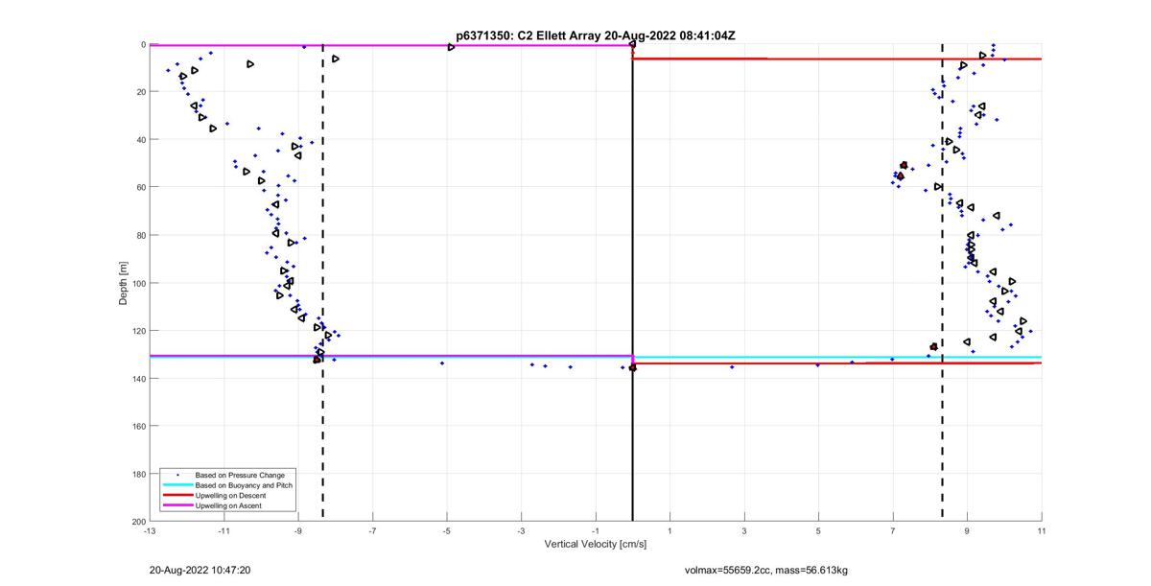The height and width of the screenshot is (586, 1151).
Task: Select 'Based on Pressure Change' legend entry
Action: [240, 475]
